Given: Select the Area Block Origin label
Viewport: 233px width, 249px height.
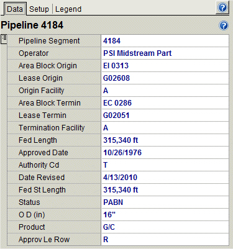Looking at the screenshot, I should (x=48, y=66).
